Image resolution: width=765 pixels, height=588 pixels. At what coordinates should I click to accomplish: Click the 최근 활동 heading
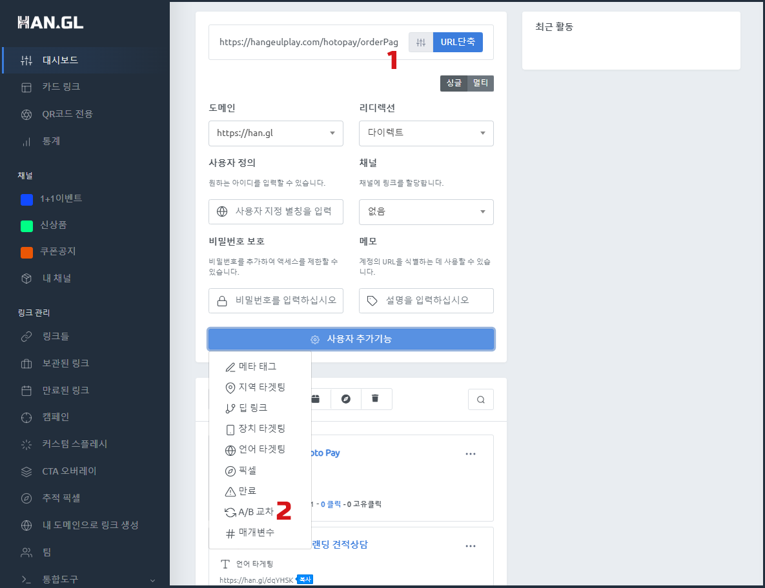click(x=555, y=27)
